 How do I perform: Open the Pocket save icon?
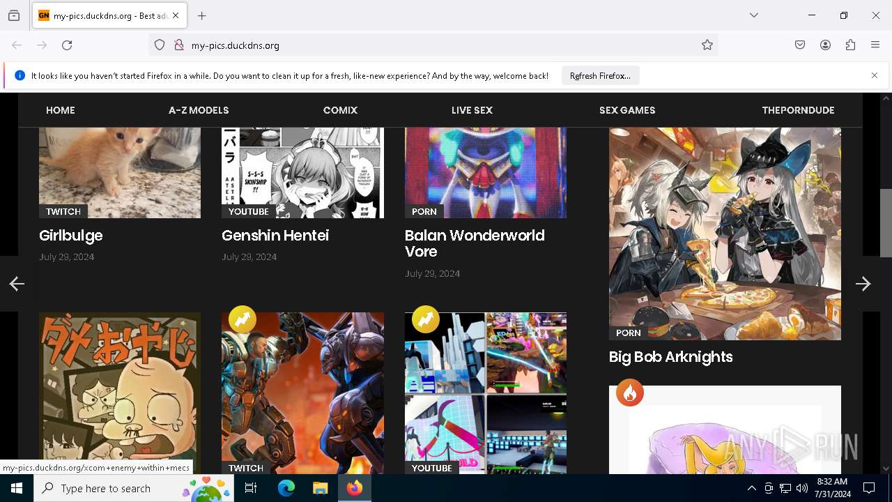pos(800,45)
